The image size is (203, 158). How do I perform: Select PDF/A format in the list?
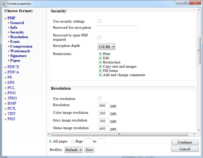pyautogui.click(x=14, y=72)
